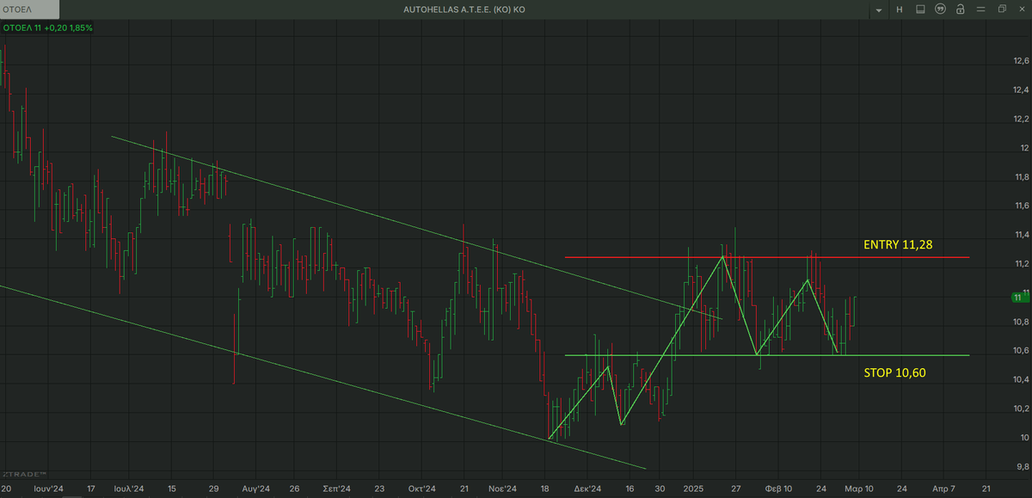The height and width of the screenshot is (498, 1032).
Task: Click the 10,4 price axis label
Action: click(1022, 379)
